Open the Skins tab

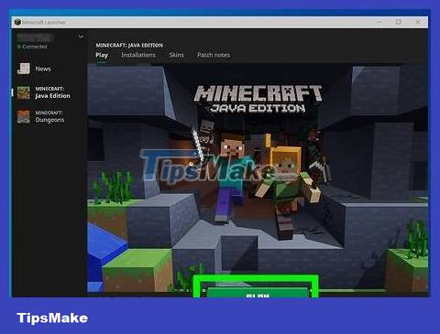point(177,55)
